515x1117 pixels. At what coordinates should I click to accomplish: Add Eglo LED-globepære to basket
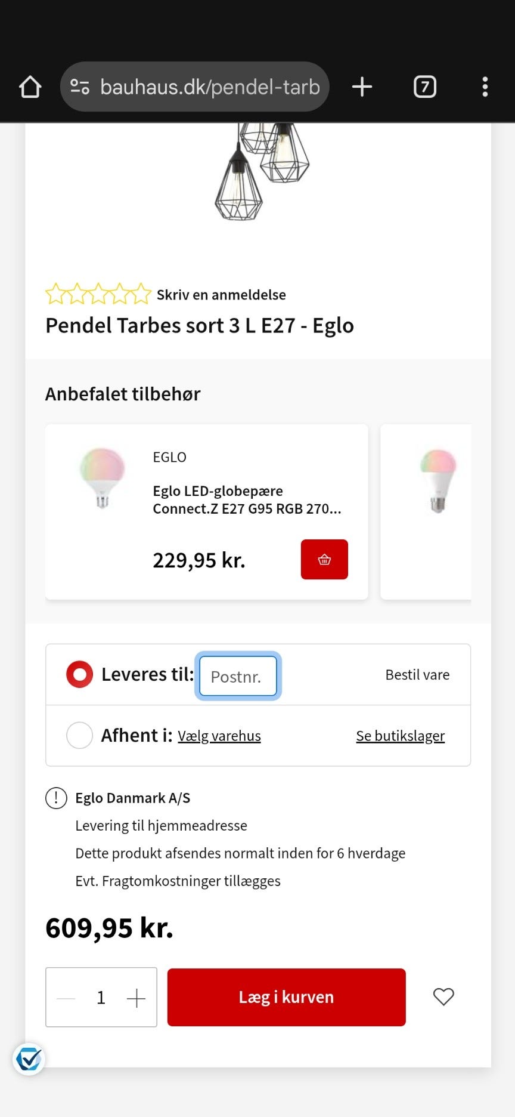324,559
